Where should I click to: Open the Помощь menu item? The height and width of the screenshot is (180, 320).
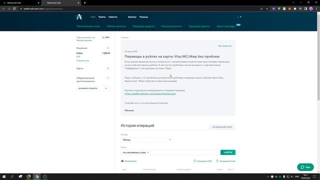[x=143, y=17]
